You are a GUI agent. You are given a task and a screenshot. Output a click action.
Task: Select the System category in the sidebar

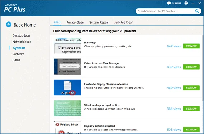click(x=19, y=48)
